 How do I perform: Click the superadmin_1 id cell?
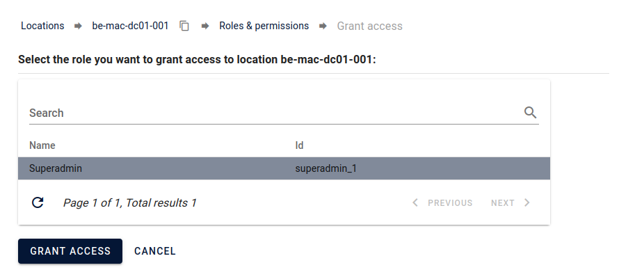pyautogui.click(x=326, y=168)
